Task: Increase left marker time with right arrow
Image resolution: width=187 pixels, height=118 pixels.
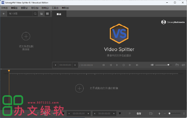Action: [88, 114]
